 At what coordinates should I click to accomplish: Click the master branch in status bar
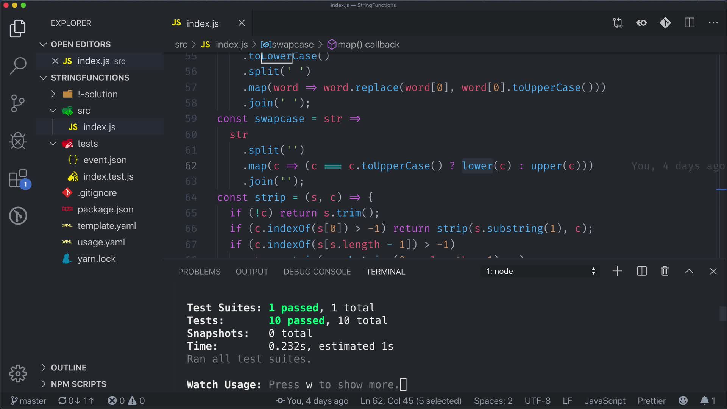tap(28, 401)
